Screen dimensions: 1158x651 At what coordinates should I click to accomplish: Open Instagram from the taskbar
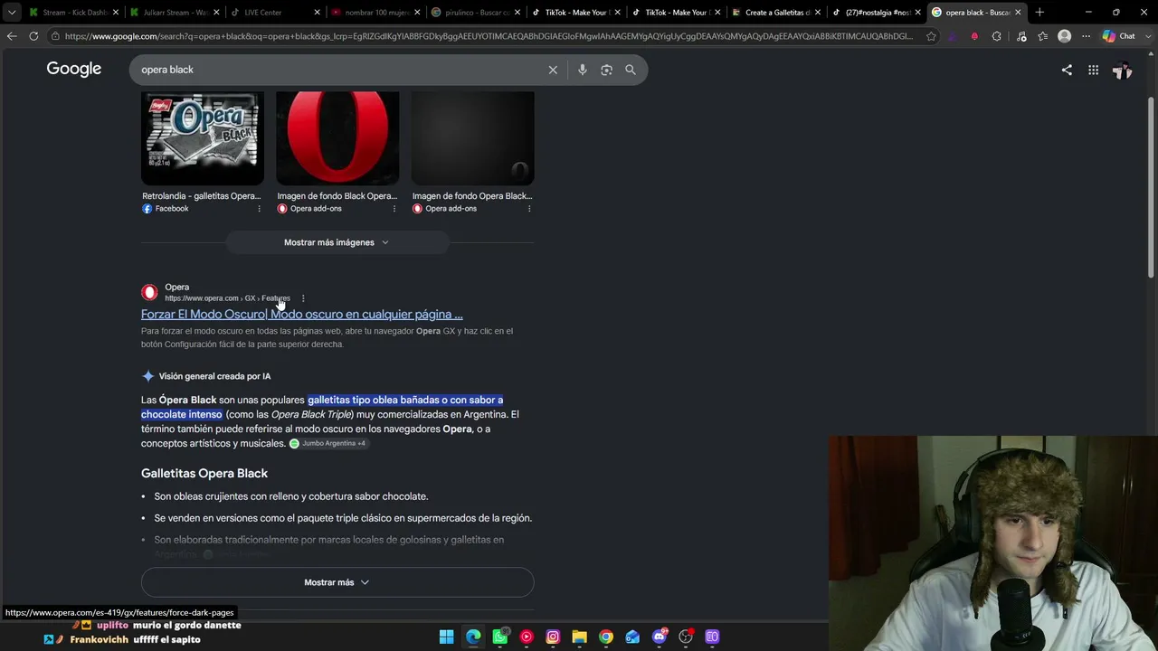click(x=553, y=637)
